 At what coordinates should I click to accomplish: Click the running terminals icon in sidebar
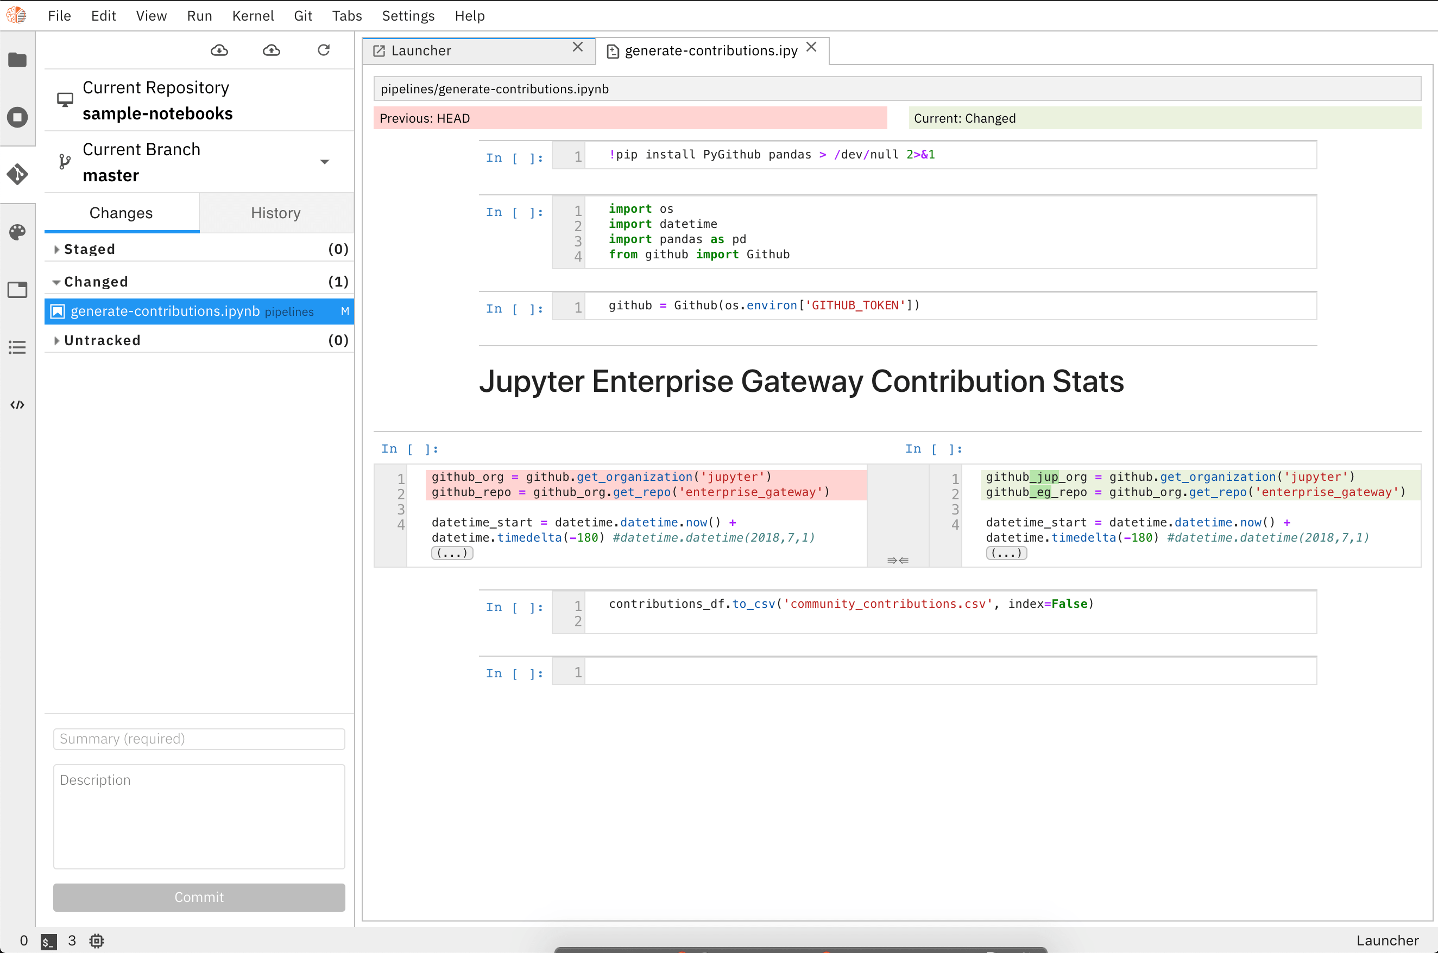[18, 117]
